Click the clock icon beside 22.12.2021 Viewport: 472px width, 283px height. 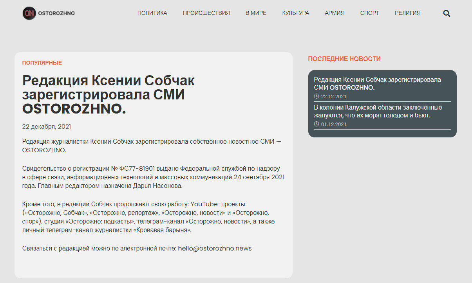tap(316, 96)
